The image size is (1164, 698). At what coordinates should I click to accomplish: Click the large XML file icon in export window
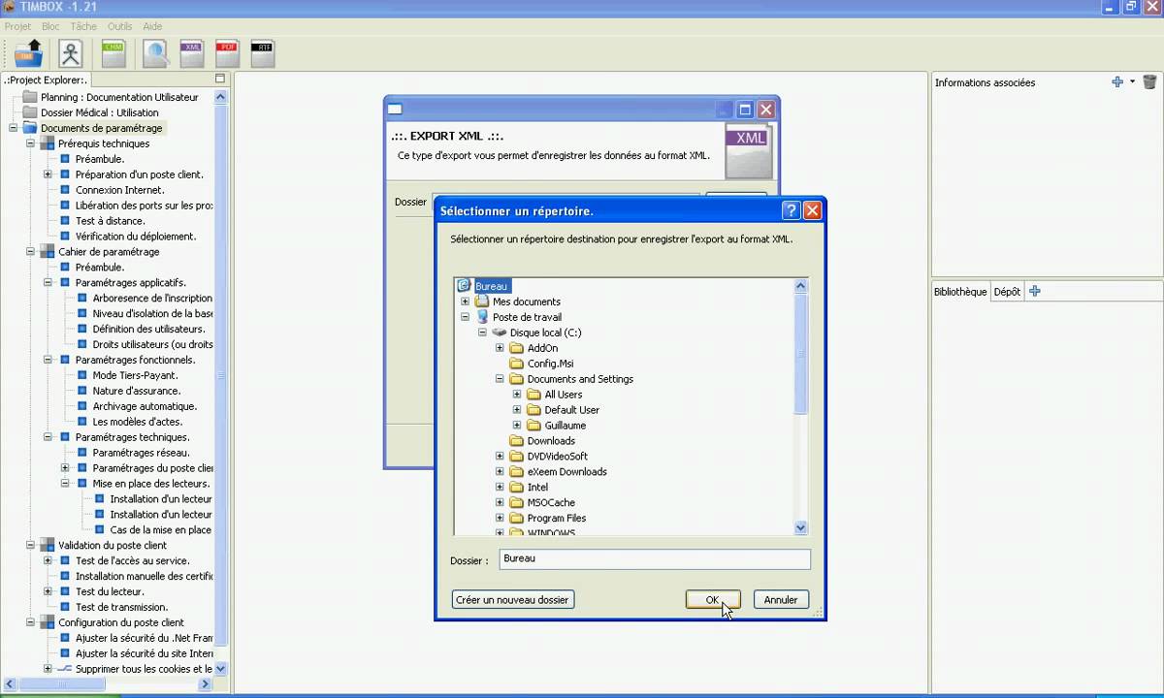749,150
